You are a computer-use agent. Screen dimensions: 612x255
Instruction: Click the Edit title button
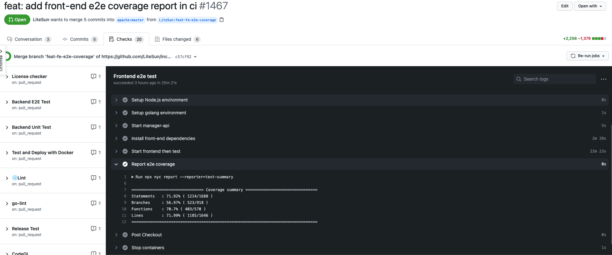pos(565,6)
